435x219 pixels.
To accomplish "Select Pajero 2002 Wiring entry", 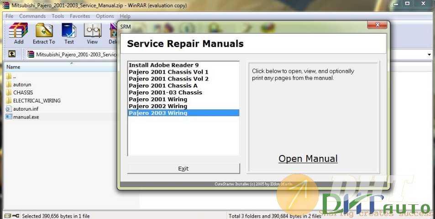I will (x=183, y=106).
